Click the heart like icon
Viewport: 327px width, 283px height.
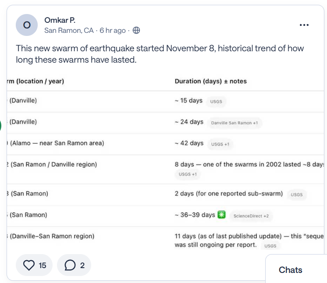(29, 265)
